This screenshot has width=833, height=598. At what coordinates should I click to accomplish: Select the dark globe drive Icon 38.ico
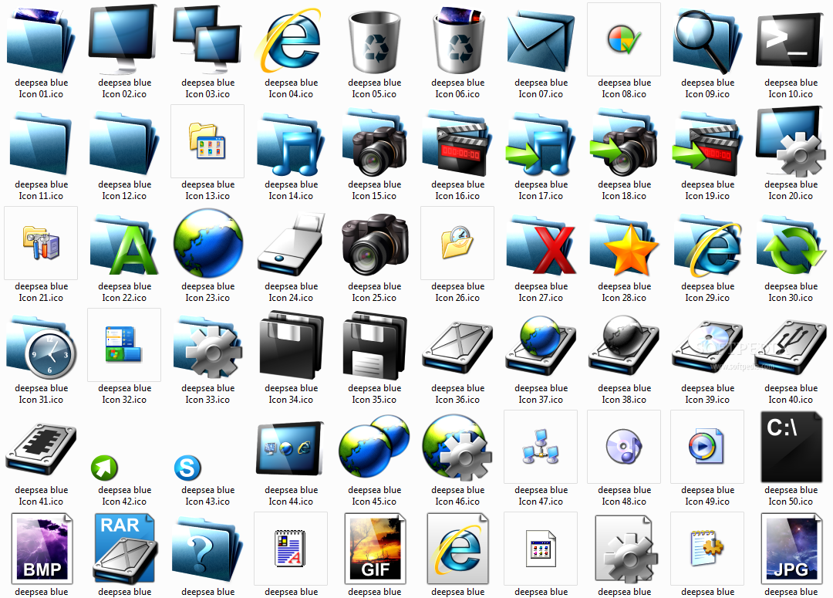[624, 346]
